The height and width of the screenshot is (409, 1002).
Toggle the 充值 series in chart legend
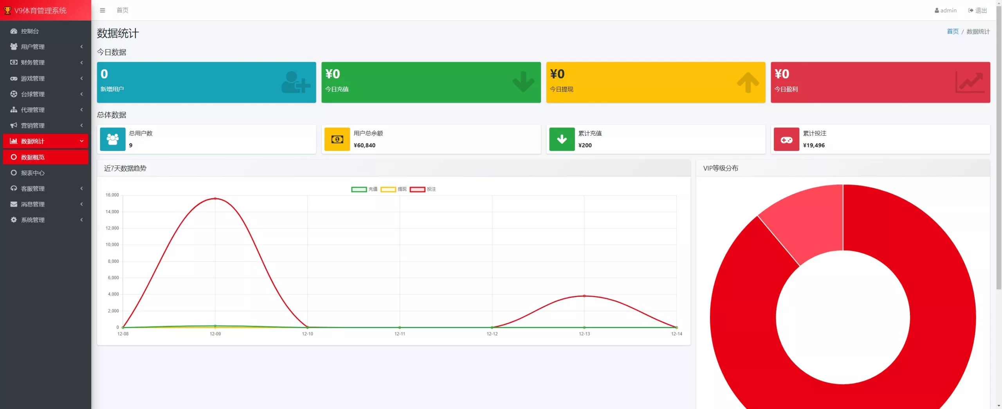click(364, 189)
